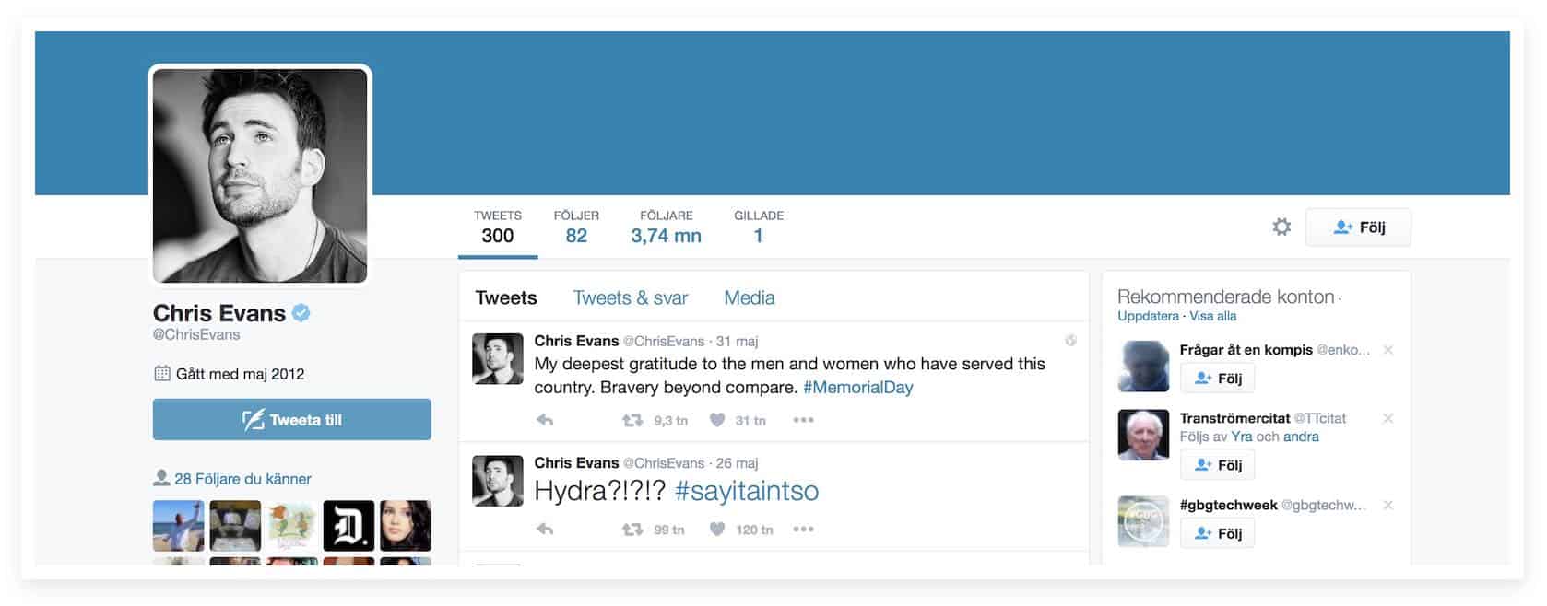Click the globe icon on Memorial Day tweet
This screenshot has width=1547, height=606.
[1070, 341]
